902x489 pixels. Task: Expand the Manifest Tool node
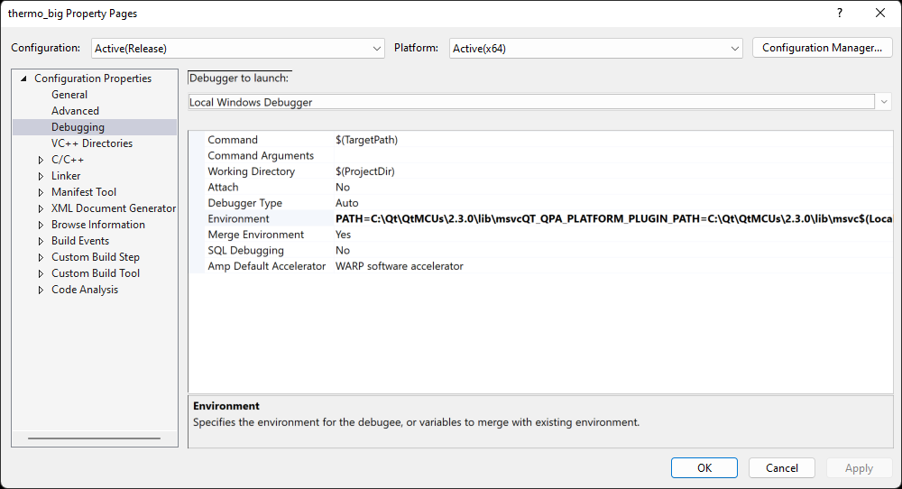pyautogui.click(x=41, y=192)
